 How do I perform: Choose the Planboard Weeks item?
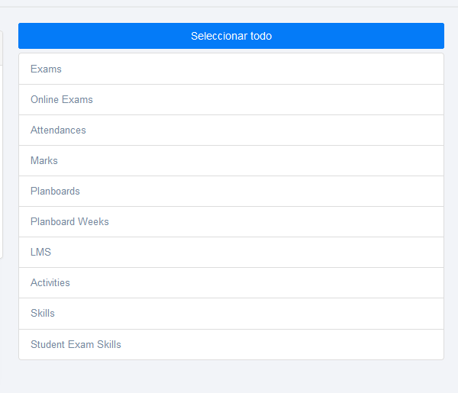click(231, 221)
